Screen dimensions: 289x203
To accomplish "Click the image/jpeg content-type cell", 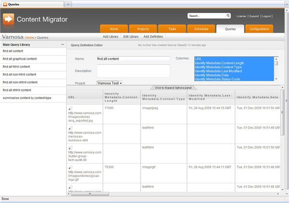I will click(164, 114).
